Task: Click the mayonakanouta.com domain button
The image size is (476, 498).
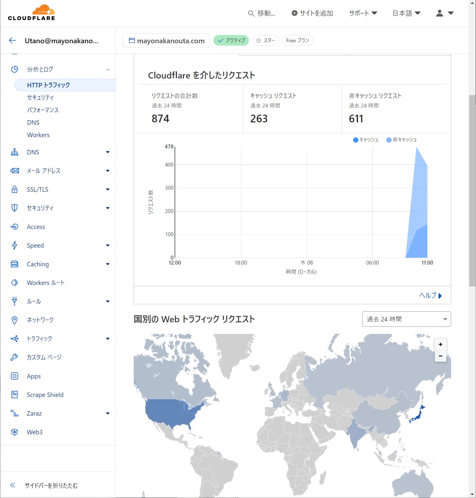Action: click(x=167, y=40)
